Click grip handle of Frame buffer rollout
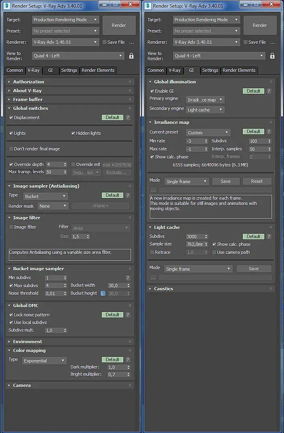This screenshot has height=433, width=284. [x=130, y=99]
